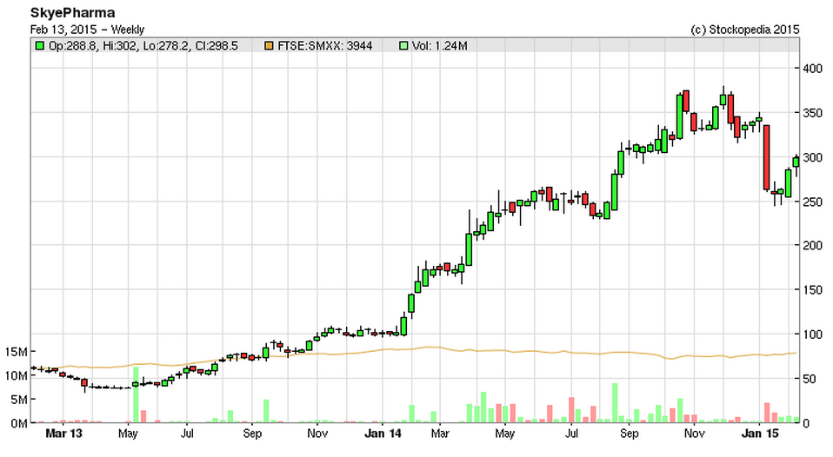Click the 350 price axis label
This screenshot has width=833, height=457.
812,113
